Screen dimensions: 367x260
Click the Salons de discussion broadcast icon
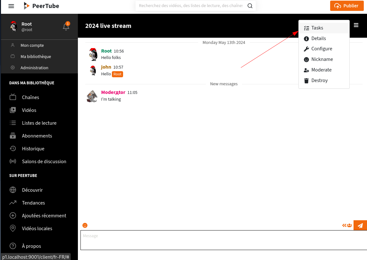tap(13, 161)
